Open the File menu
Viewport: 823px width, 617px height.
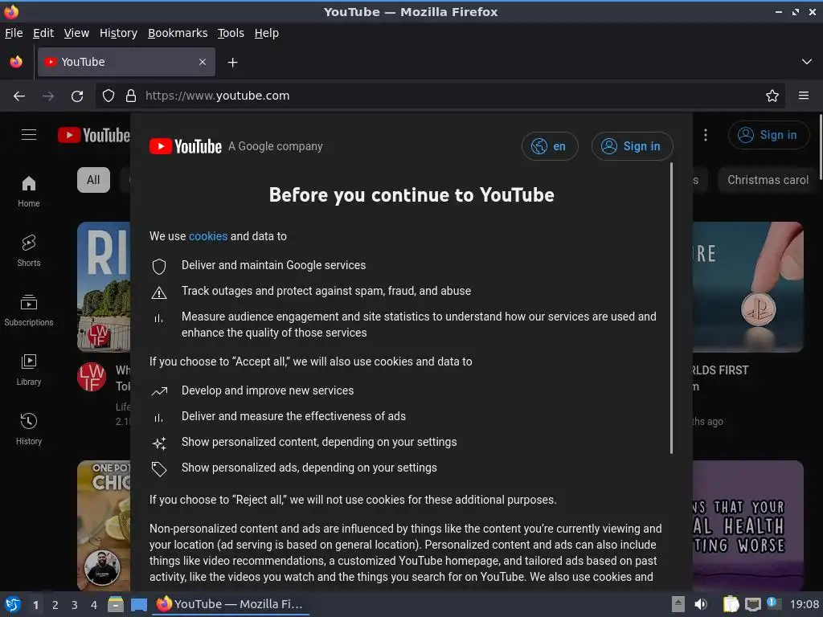pyautogui.click(x=14, y=33)
